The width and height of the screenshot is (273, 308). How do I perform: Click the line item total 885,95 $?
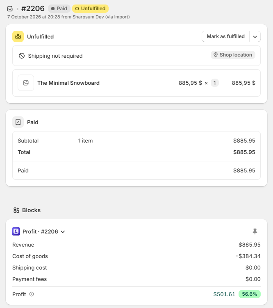pos(243,83)
